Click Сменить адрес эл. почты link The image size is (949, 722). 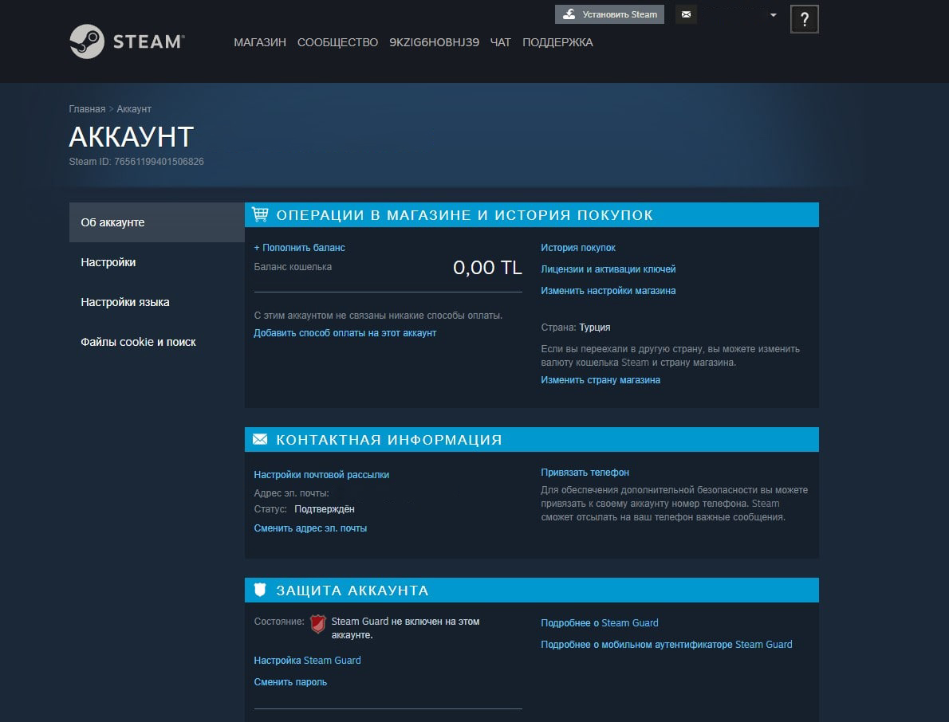[310, 528]
